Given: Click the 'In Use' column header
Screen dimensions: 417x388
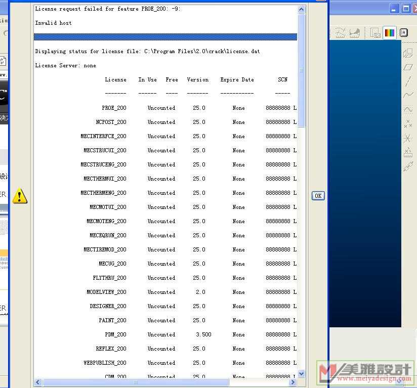Looking at the screenshot, I should pos(147,80).
